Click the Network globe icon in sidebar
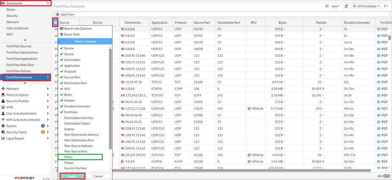 point(3,89)
